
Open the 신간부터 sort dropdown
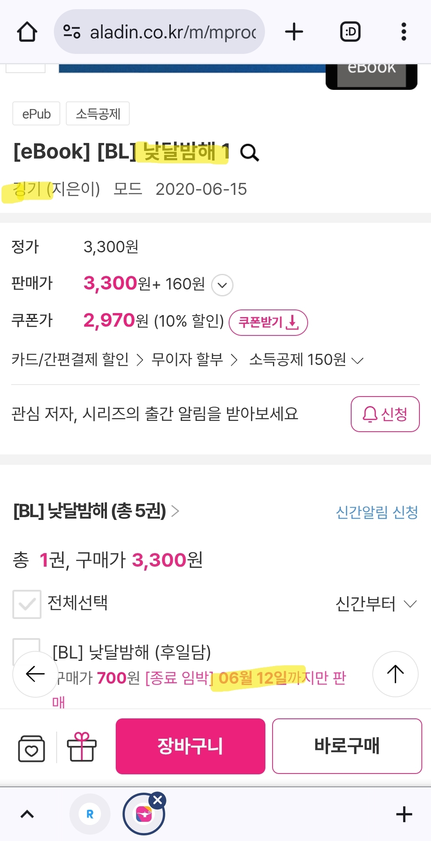pyautogui.click(x=376, y=604)
